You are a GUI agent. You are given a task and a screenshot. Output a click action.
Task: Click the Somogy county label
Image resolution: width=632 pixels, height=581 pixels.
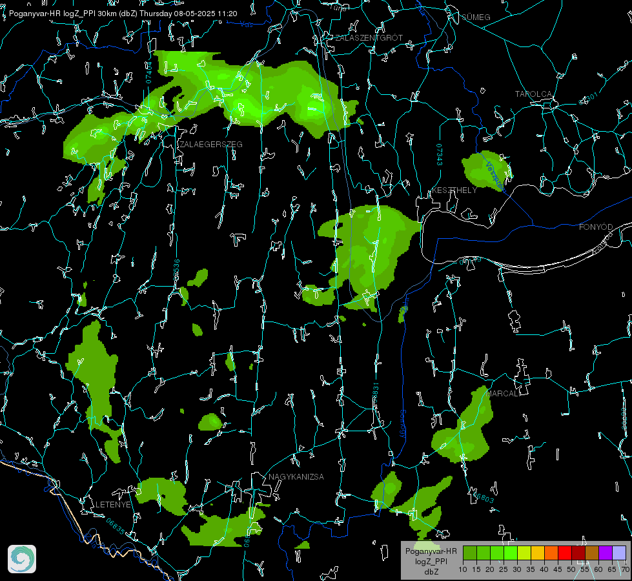click(x=402, y=423)
